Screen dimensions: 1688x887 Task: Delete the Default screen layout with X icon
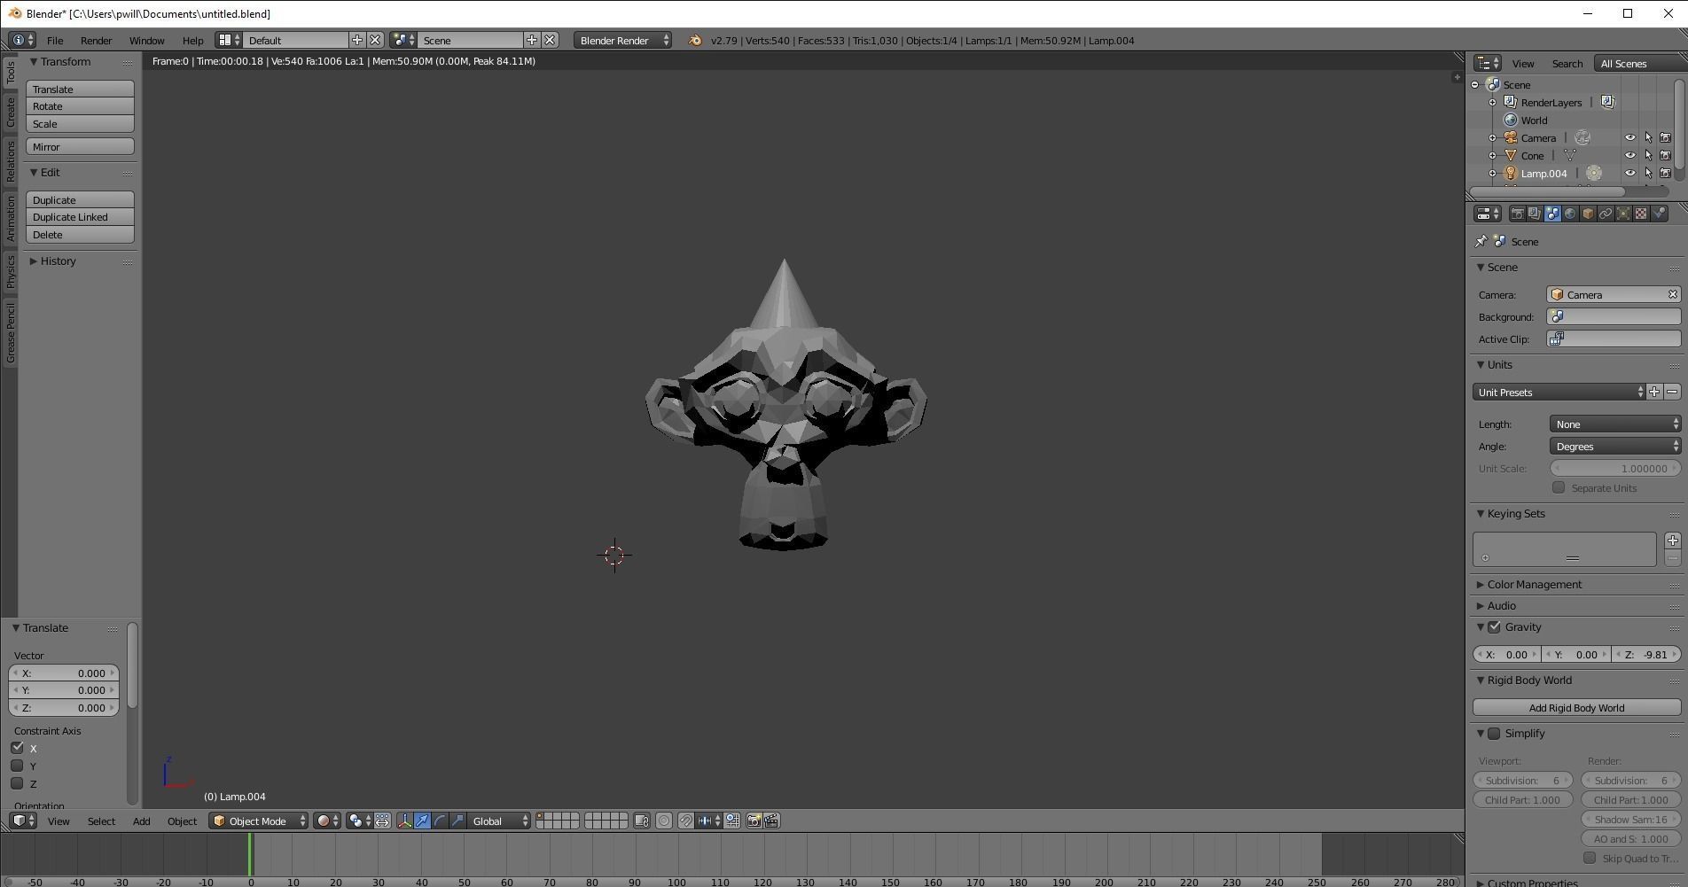(375, 40)
